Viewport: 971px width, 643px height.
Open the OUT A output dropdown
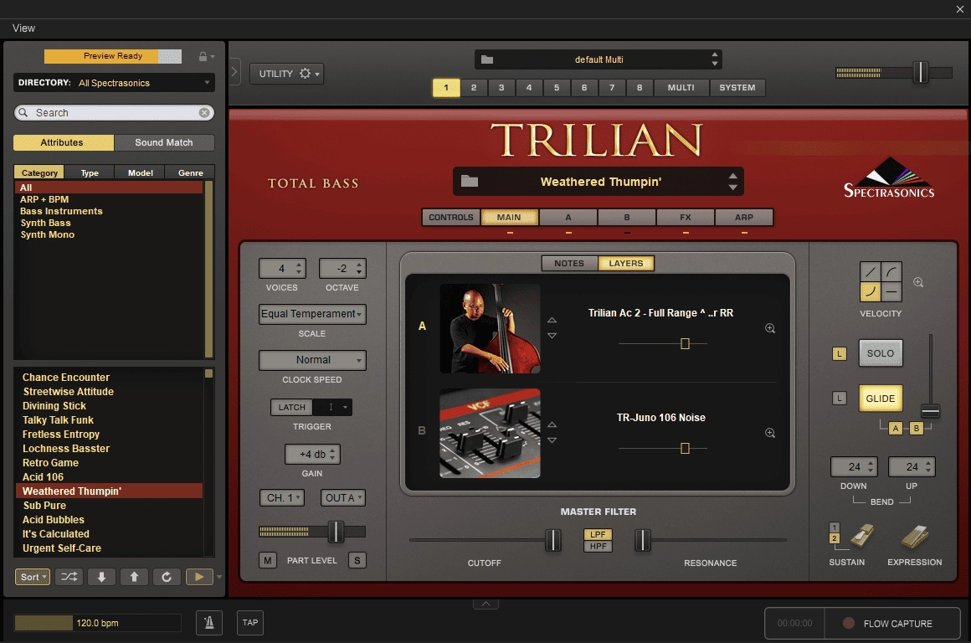point(342,498)
